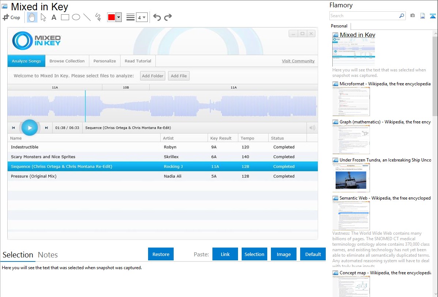This screenshot has width=438, height=297.
Task: Click the Concept map snapshot title
Action: pyautogui.click(x=385, y=273)
